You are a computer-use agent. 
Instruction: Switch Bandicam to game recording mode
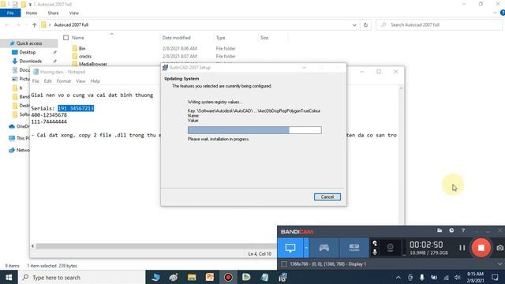point(324,248)
